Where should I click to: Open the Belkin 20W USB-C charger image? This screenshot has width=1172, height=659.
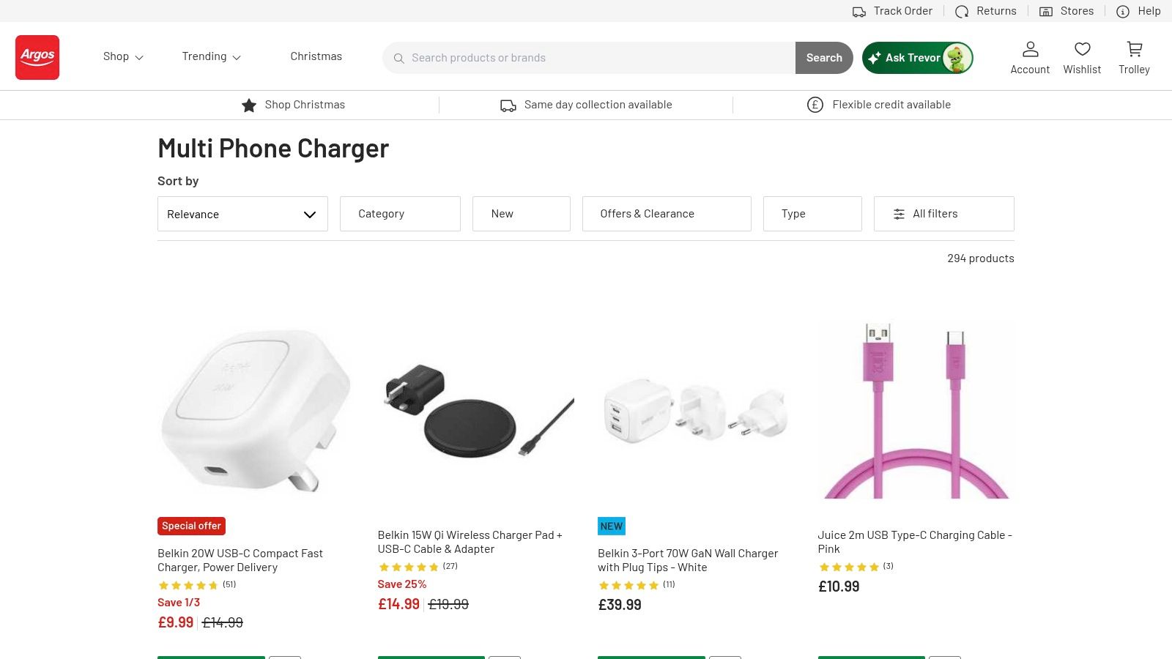253,410
